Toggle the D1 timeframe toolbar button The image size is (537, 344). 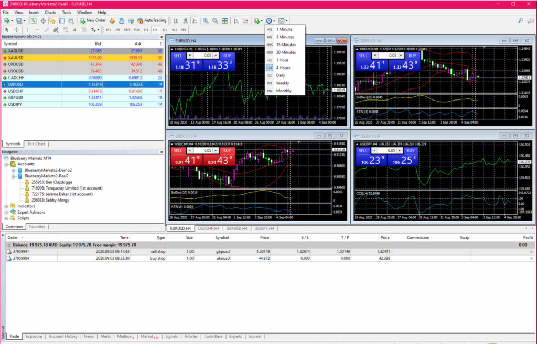(x=164, y=30)
